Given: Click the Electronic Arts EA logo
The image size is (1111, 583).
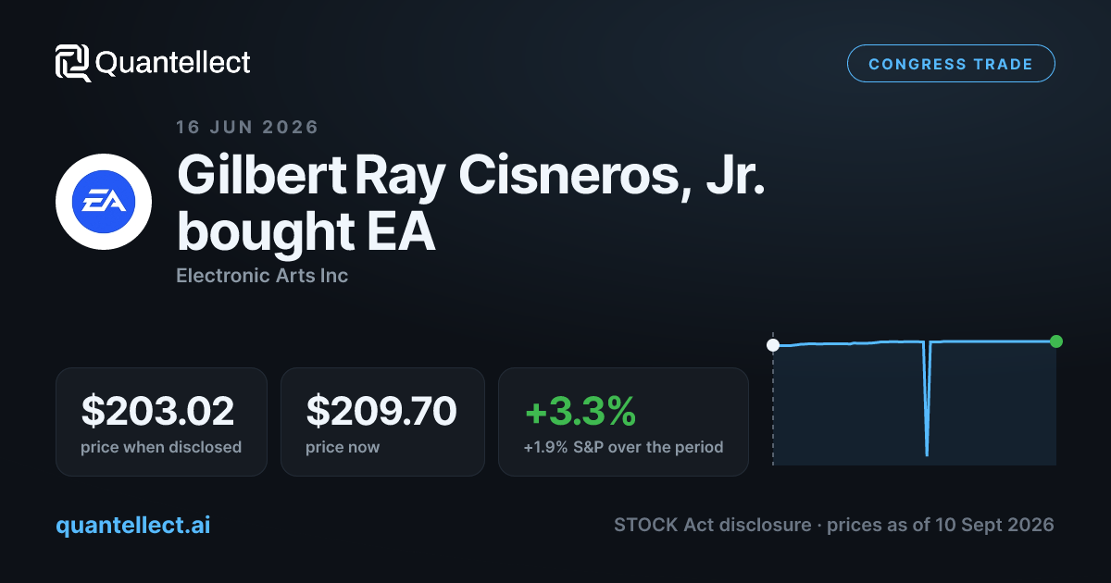Looking at the screenshot, I should [x=104, y=202].
